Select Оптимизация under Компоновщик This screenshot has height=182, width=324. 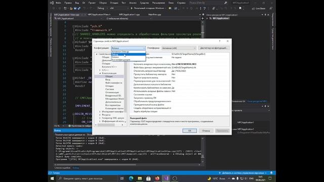[112, 93]
